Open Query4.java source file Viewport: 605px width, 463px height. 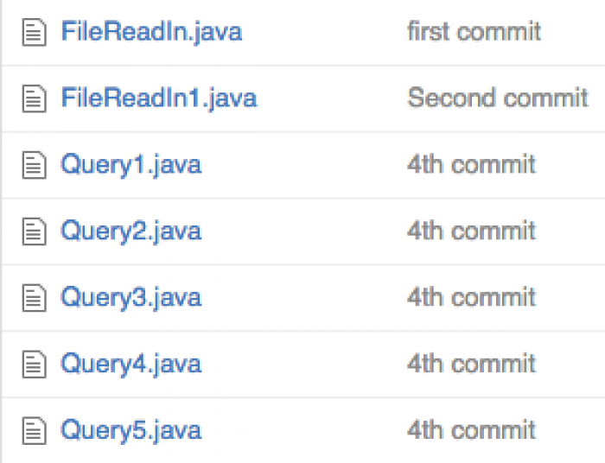point(131,365)
